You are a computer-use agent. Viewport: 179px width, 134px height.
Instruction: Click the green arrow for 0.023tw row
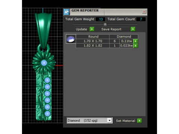pos(136,46)
